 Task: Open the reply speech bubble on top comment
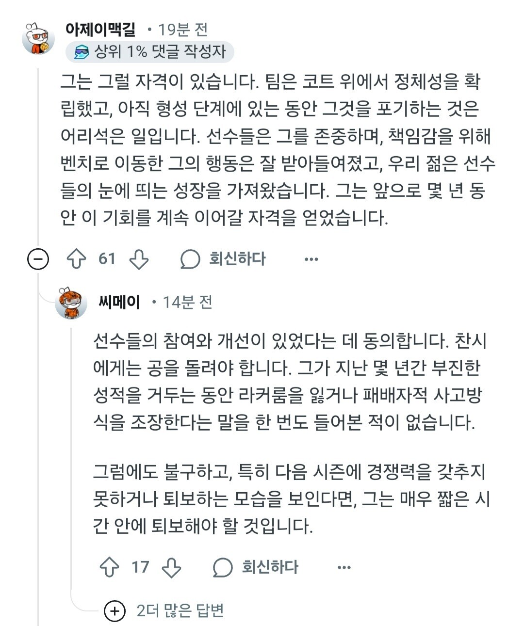(x=190, y=259)
